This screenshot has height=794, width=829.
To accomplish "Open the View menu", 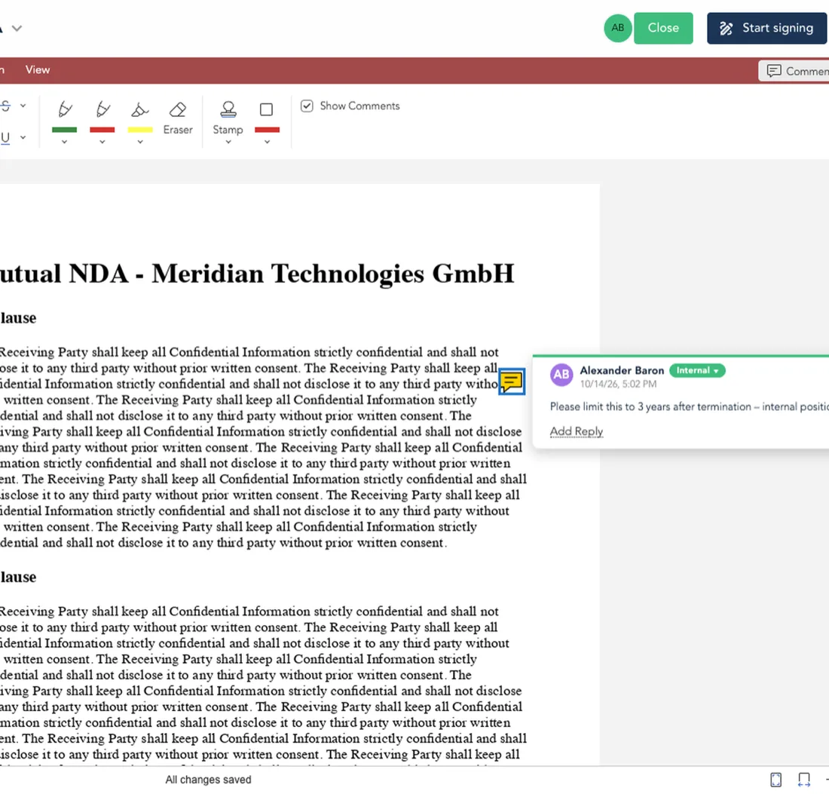I will coord(38,70).
